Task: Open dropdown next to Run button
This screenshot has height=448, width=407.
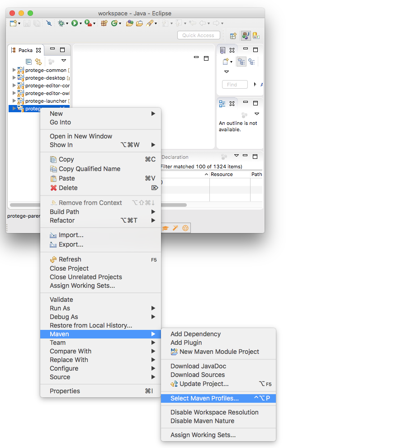Action: pyautogui.click(x=81, y=24)
